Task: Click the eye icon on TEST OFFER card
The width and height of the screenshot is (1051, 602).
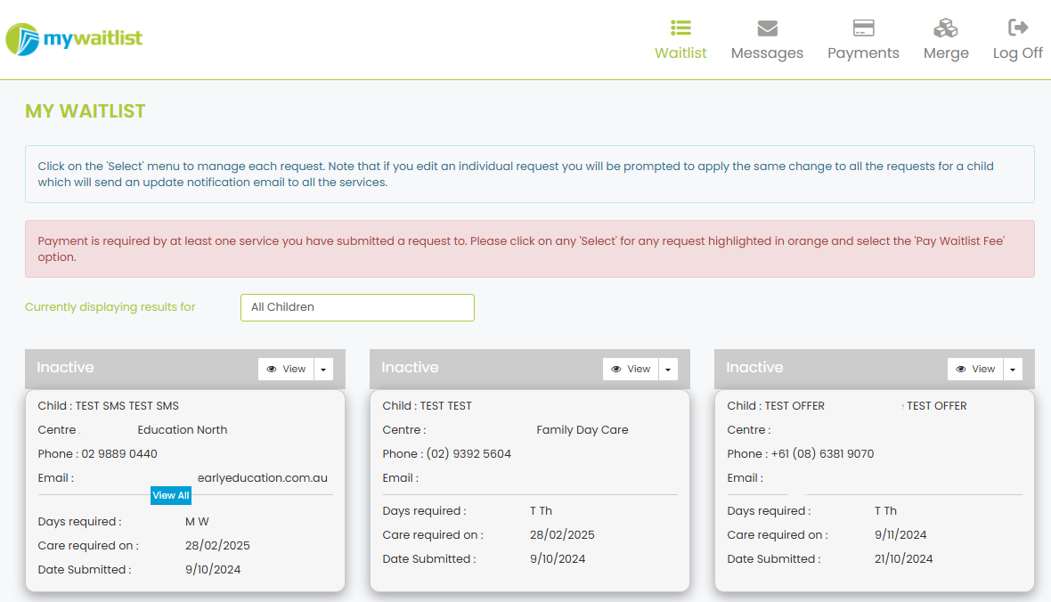Action: click(x=960, y=368)
